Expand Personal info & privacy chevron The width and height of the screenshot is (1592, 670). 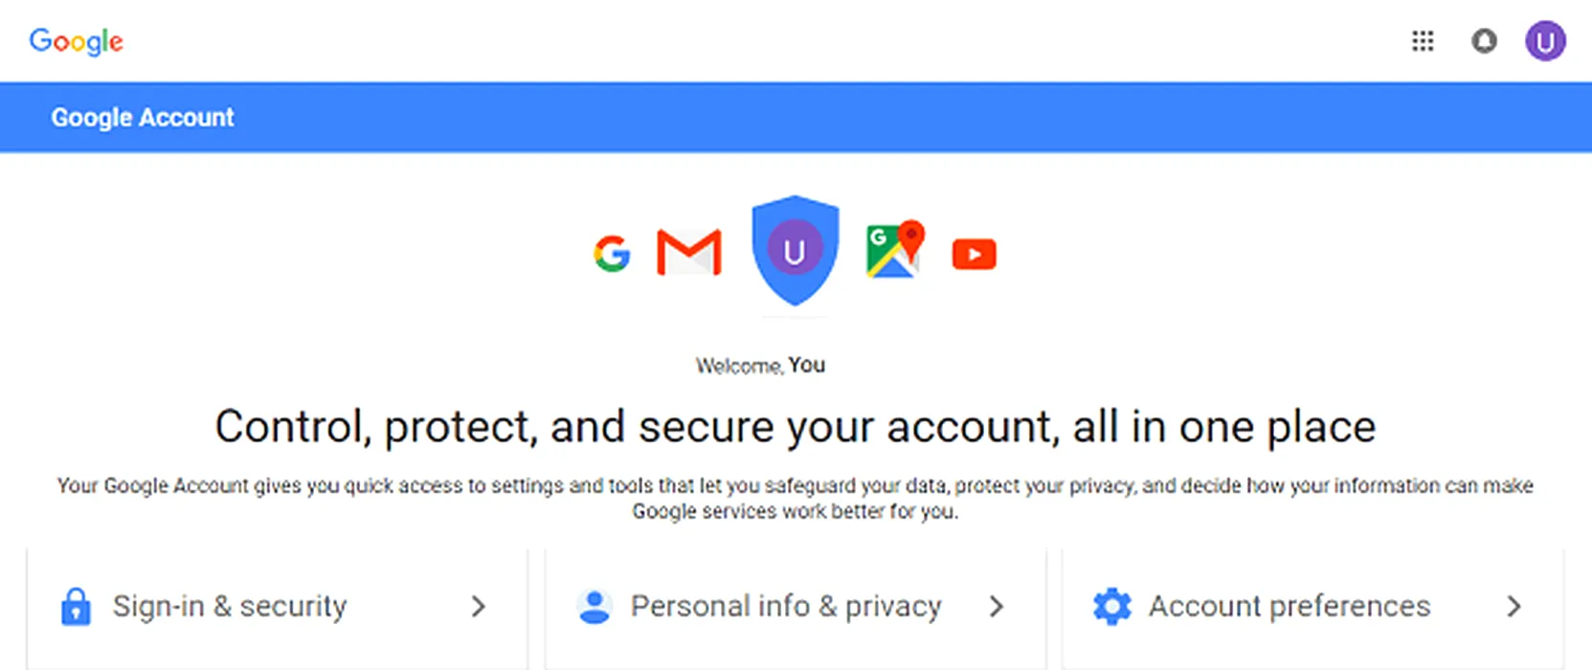click(x=997, y=606)
